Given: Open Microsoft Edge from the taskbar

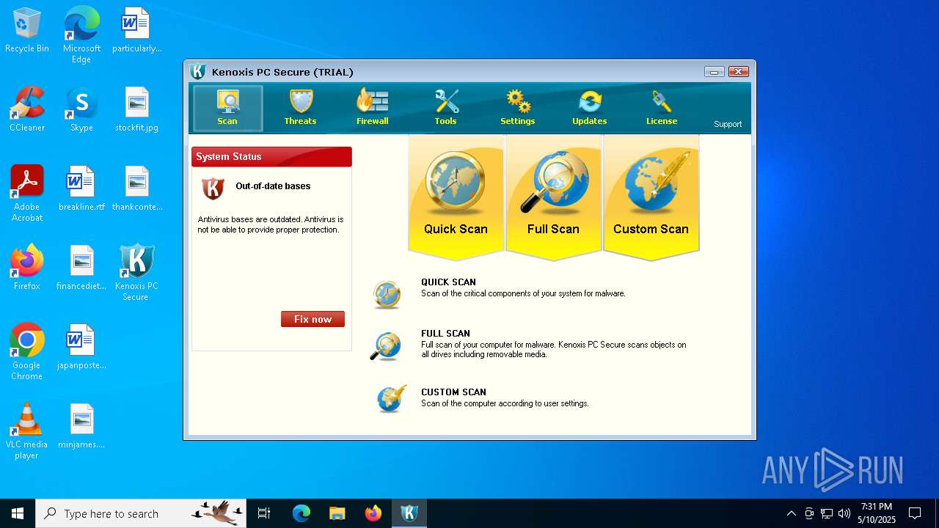Looking at the screenshot, I should coord(302,513).
